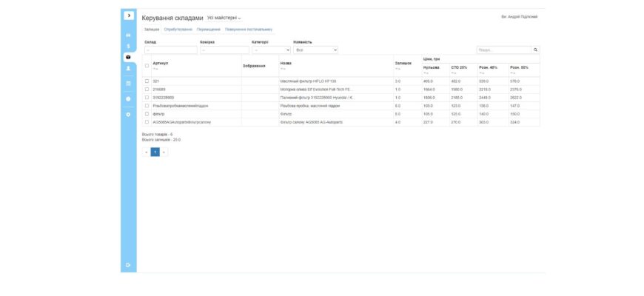Switch to the Переміщення tab
This screenshot has height=296, width=644.
click(x=209, y=30)
